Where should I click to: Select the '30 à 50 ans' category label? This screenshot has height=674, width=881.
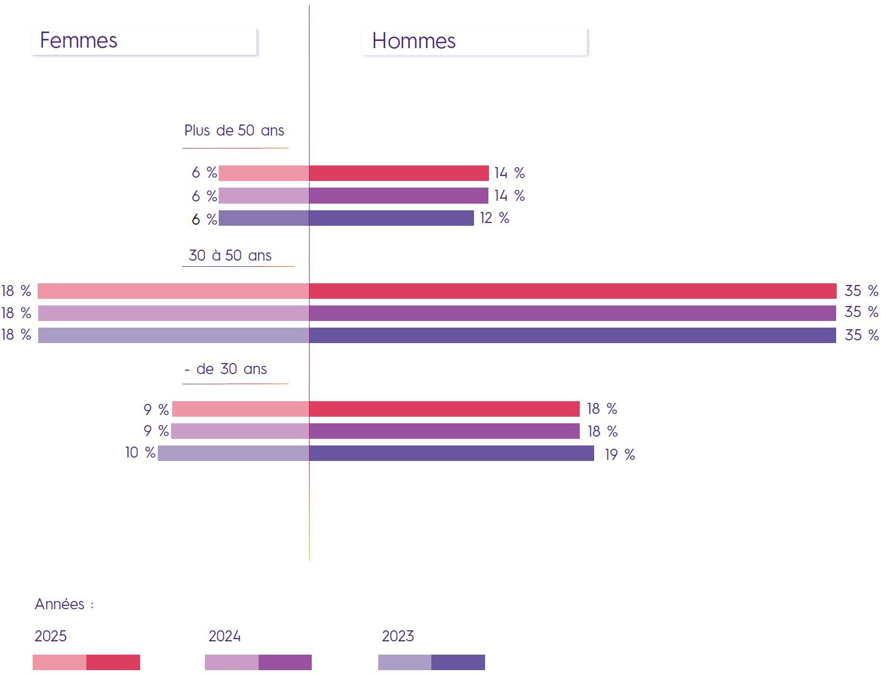coord(230,256)
